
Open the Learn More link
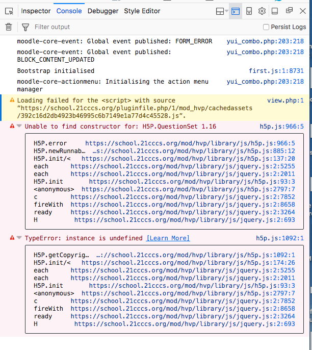(x=168, y=238)
